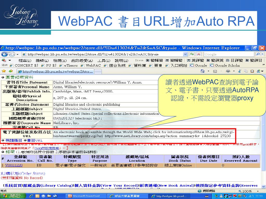Refresh the page with the green arrows icon

click(x=192, y=54)
